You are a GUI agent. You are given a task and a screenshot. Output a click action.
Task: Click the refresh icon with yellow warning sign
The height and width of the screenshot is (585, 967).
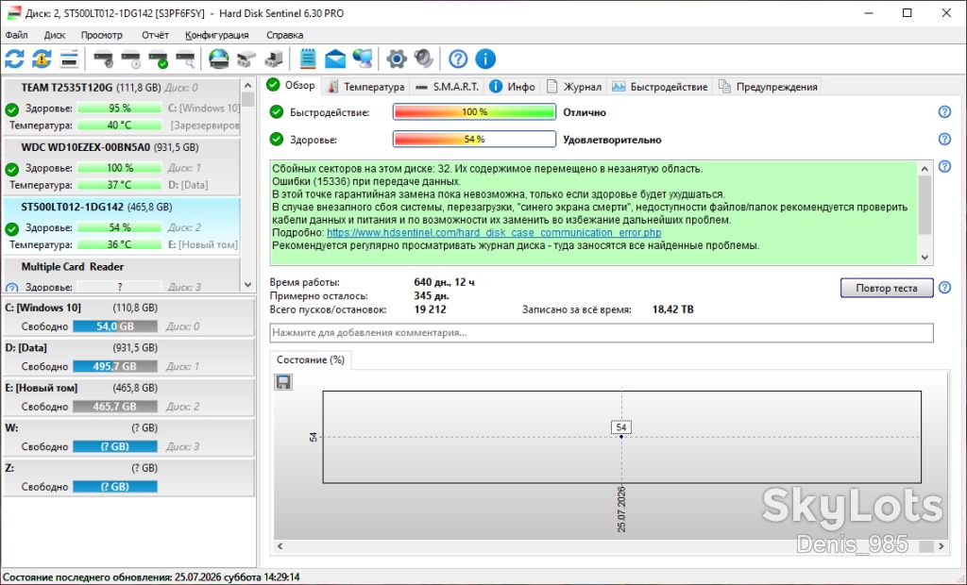tap(42, 59)
